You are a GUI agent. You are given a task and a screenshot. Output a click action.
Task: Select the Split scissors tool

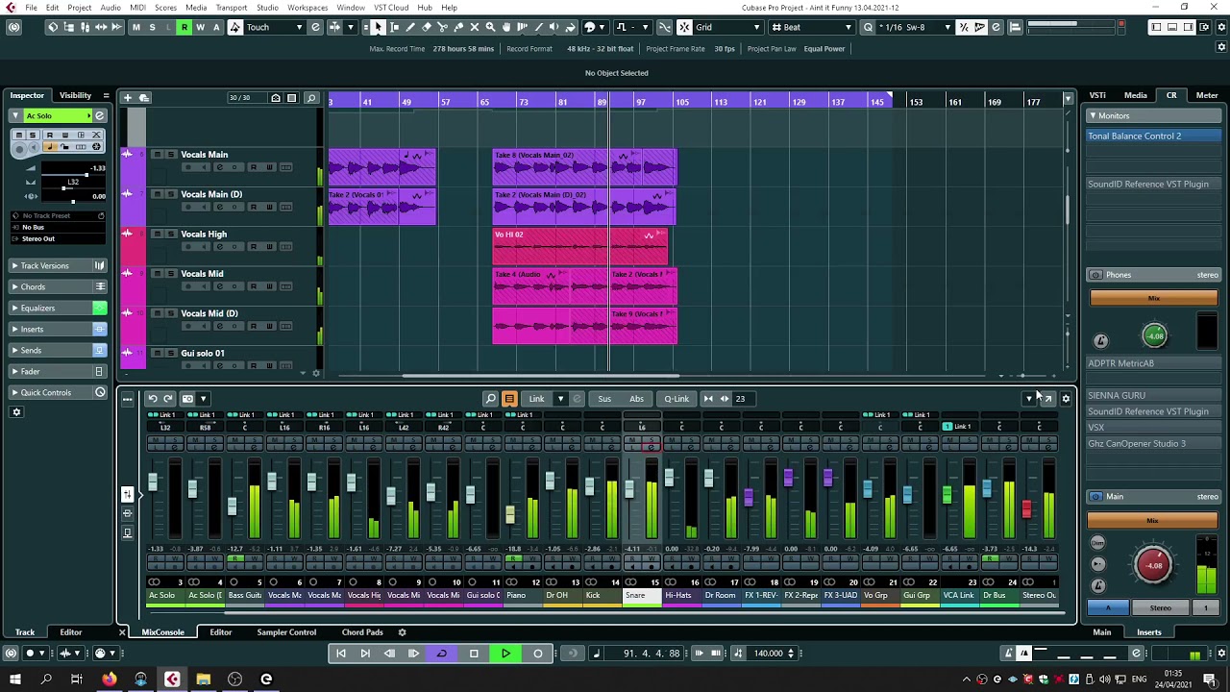pos(443,27)
